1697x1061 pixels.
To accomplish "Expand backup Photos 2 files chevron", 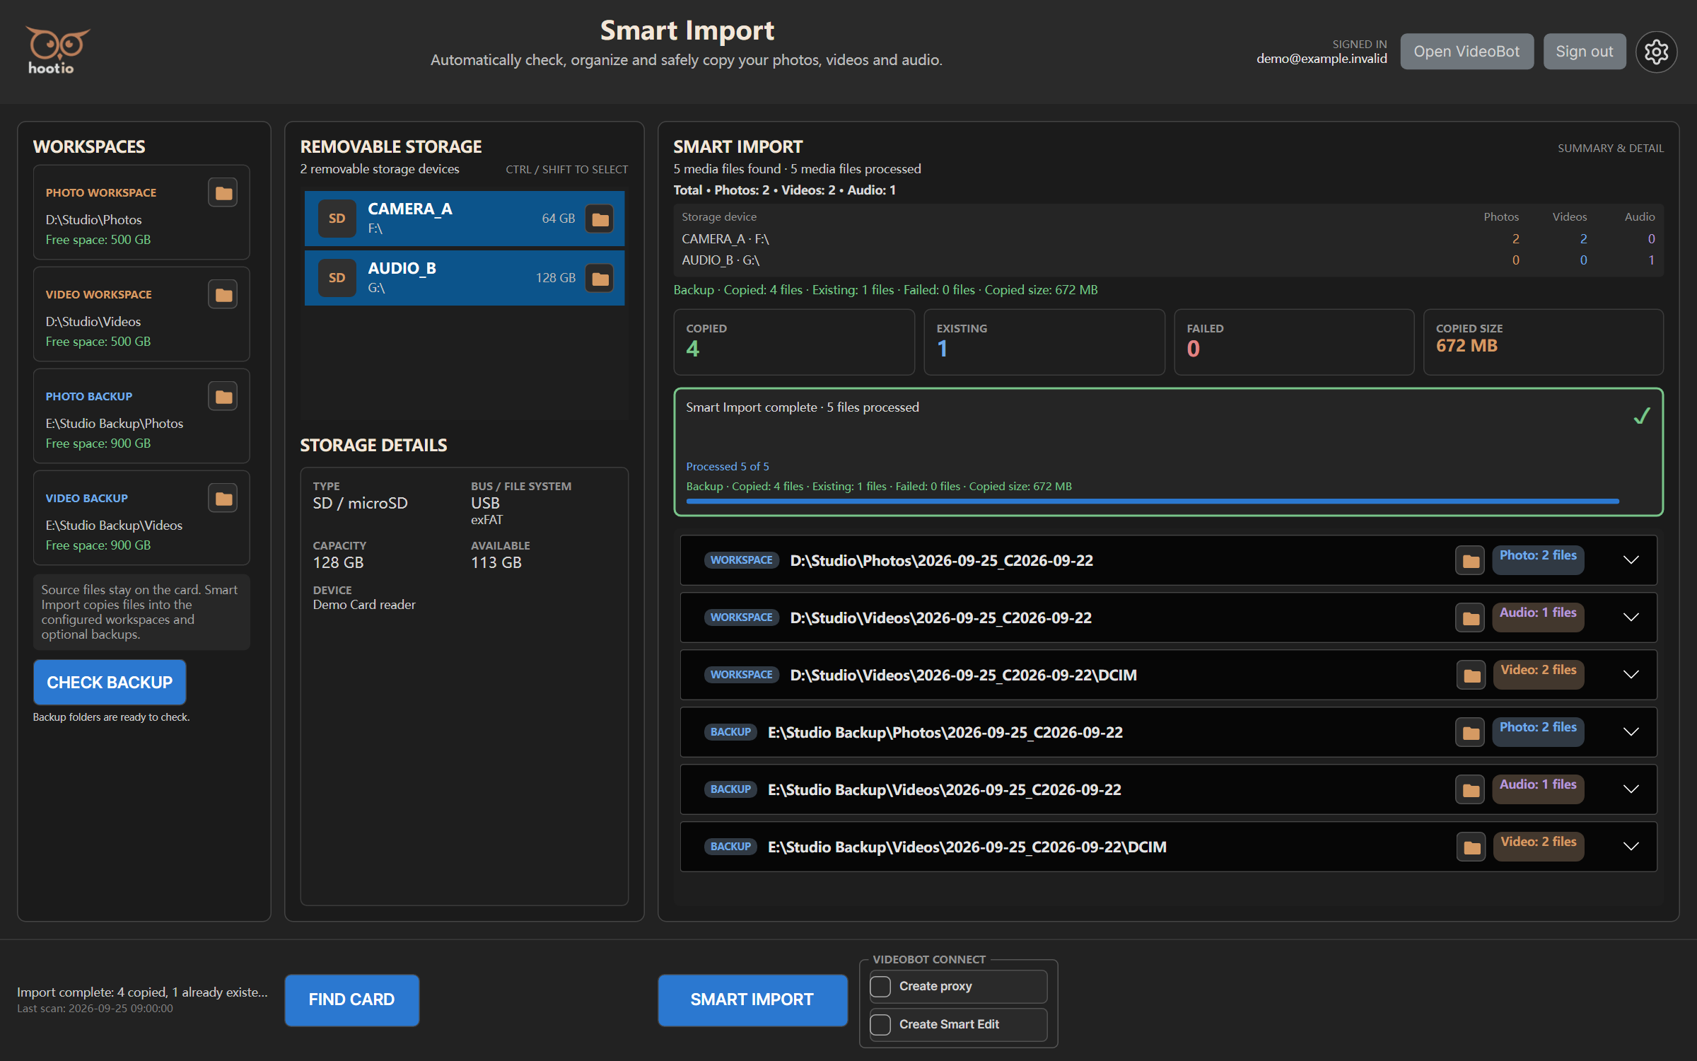I will 1631,732.
